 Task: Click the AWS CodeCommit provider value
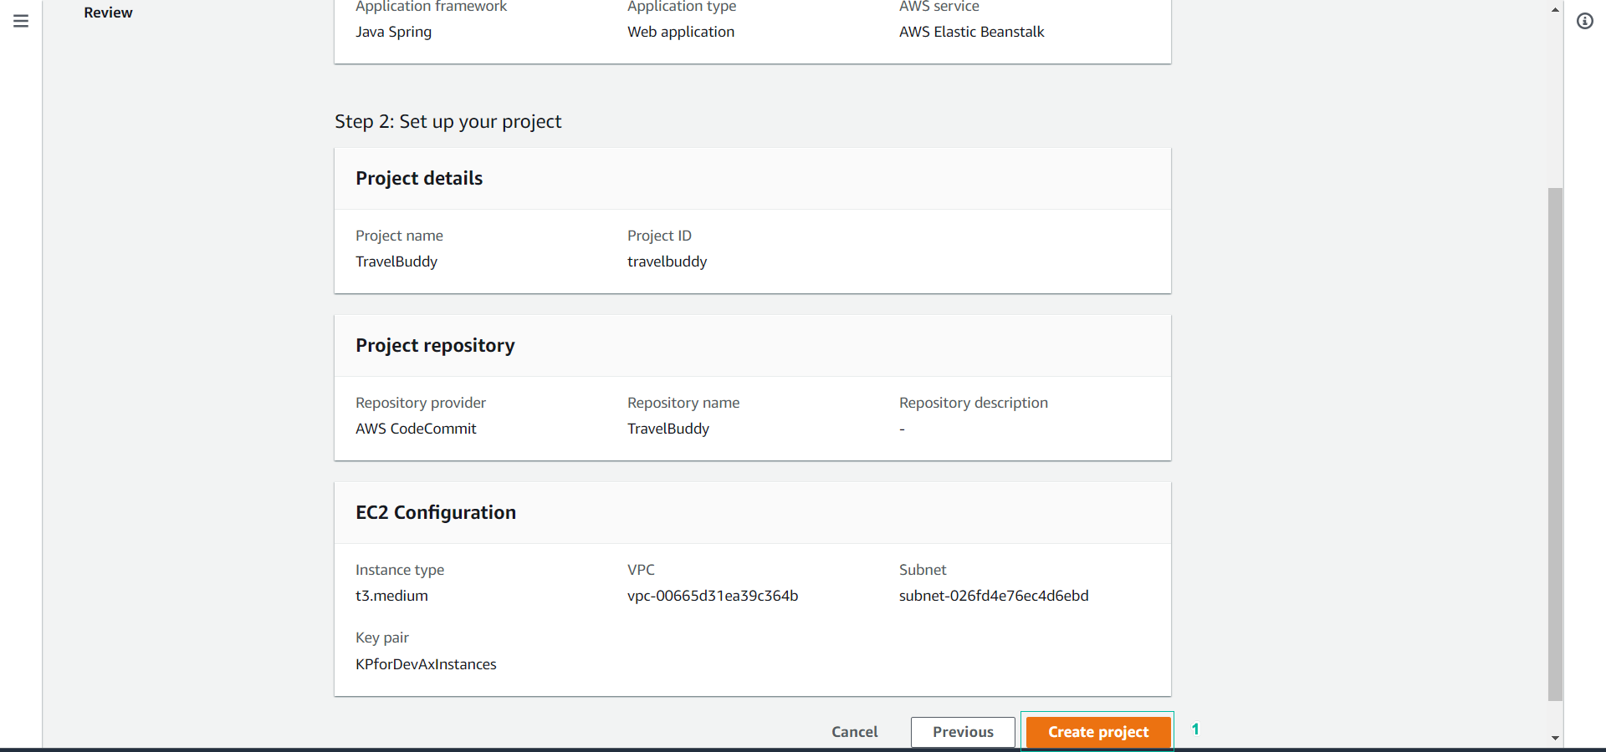416,429
